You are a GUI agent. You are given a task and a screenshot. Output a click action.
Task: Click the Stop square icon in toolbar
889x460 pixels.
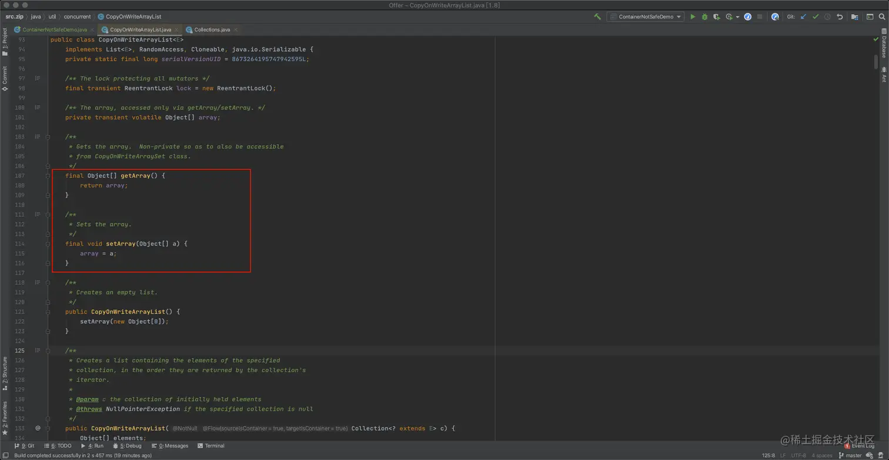click(760, 16)
